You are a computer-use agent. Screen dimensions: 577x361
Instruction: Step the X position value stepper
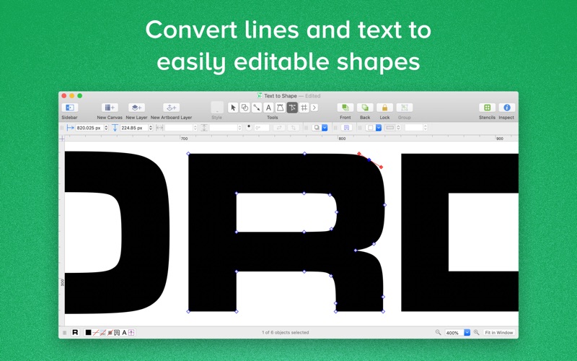click(x=106, y=128)
